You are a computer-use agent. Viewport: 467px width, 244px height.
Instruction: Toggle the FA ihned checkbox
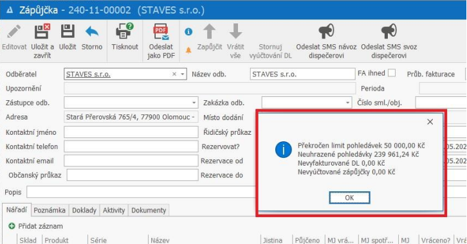[x=392, y=73]
